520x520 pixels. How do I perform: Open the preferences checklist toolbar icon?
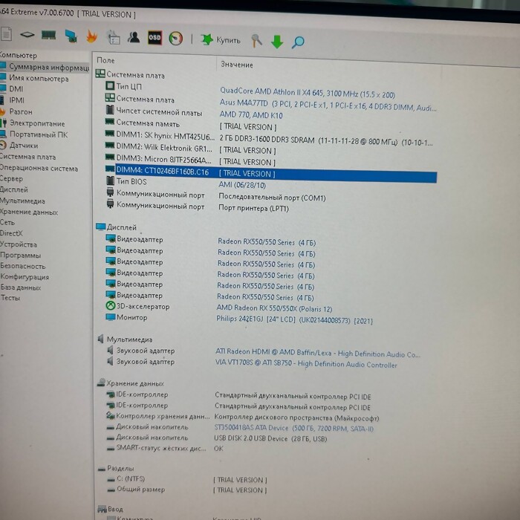pyautogui.click(x=114, y=37)
